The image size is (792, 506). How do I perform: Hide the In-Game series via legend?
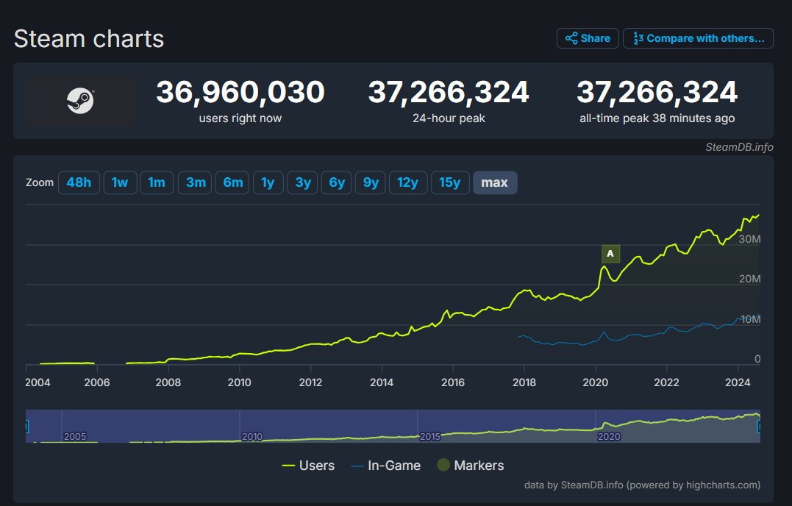[x=386, y=466]
